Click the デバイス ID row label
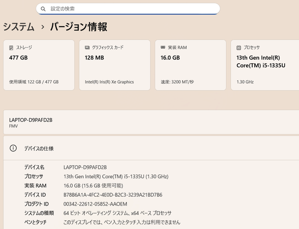The height and width of the screenshot is (229, 299). [x=35, y=195]
